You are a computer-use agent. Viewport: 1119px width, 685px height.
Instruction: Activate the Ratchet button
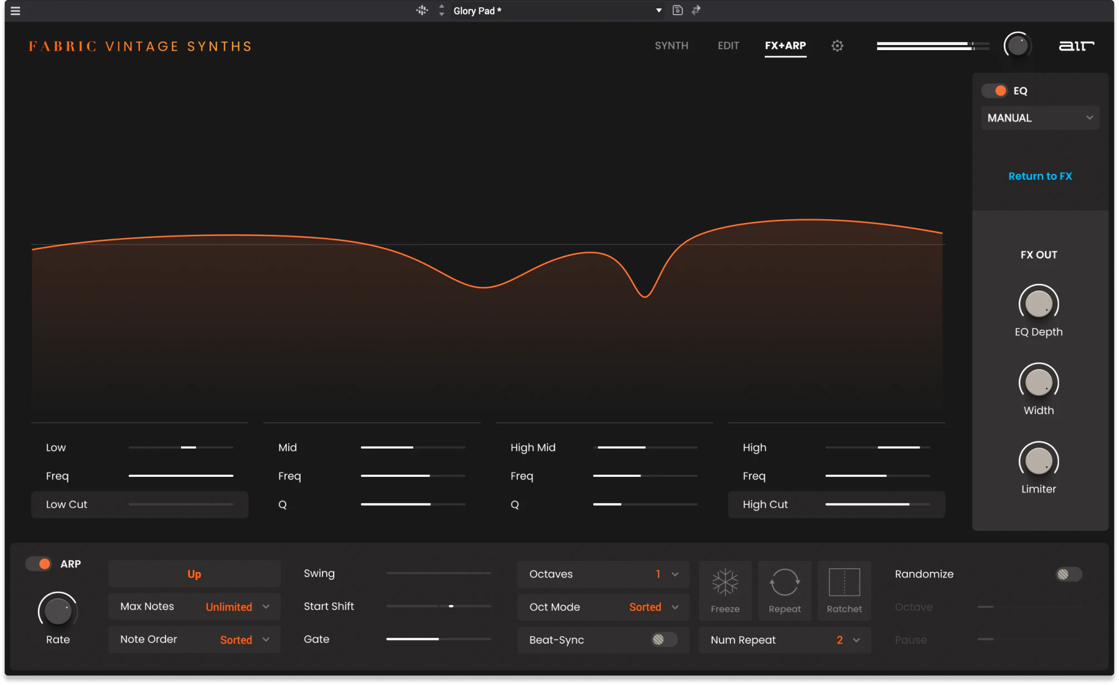tap(844, 590)
